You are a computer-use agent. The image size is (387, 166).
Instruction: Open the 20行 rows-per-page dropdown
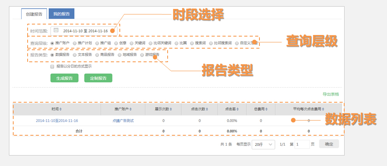click(x=263, y=144)
